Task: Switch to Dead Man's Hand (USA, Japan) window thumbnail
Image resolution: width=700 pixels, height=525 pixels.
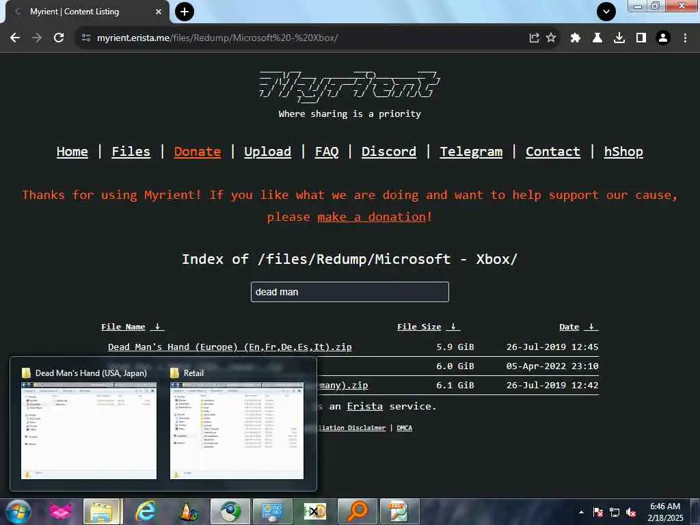Action: tap(89, 424)
